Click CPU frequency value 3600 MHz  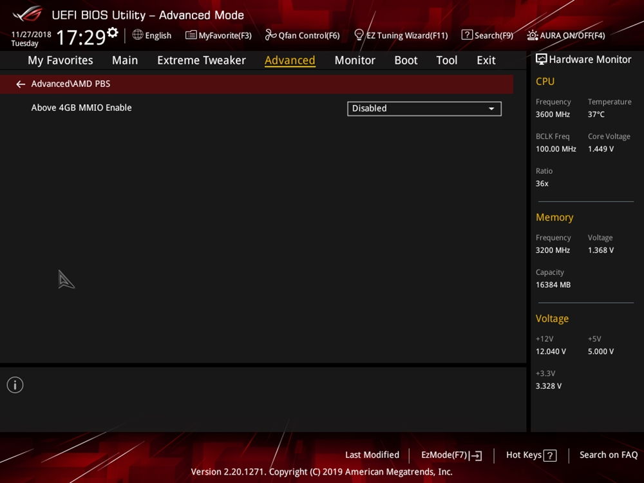click(553, 115)
